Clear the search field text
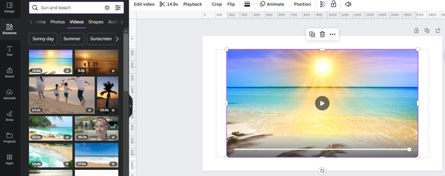This screenshot has width=445, height=176. point(107,8)
